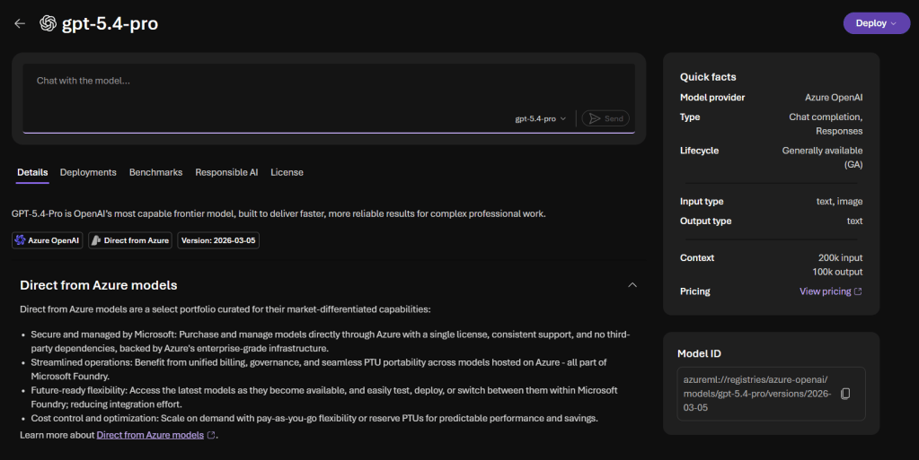Open the View pricing link
The image size is (919, 460).
[825, 291]
